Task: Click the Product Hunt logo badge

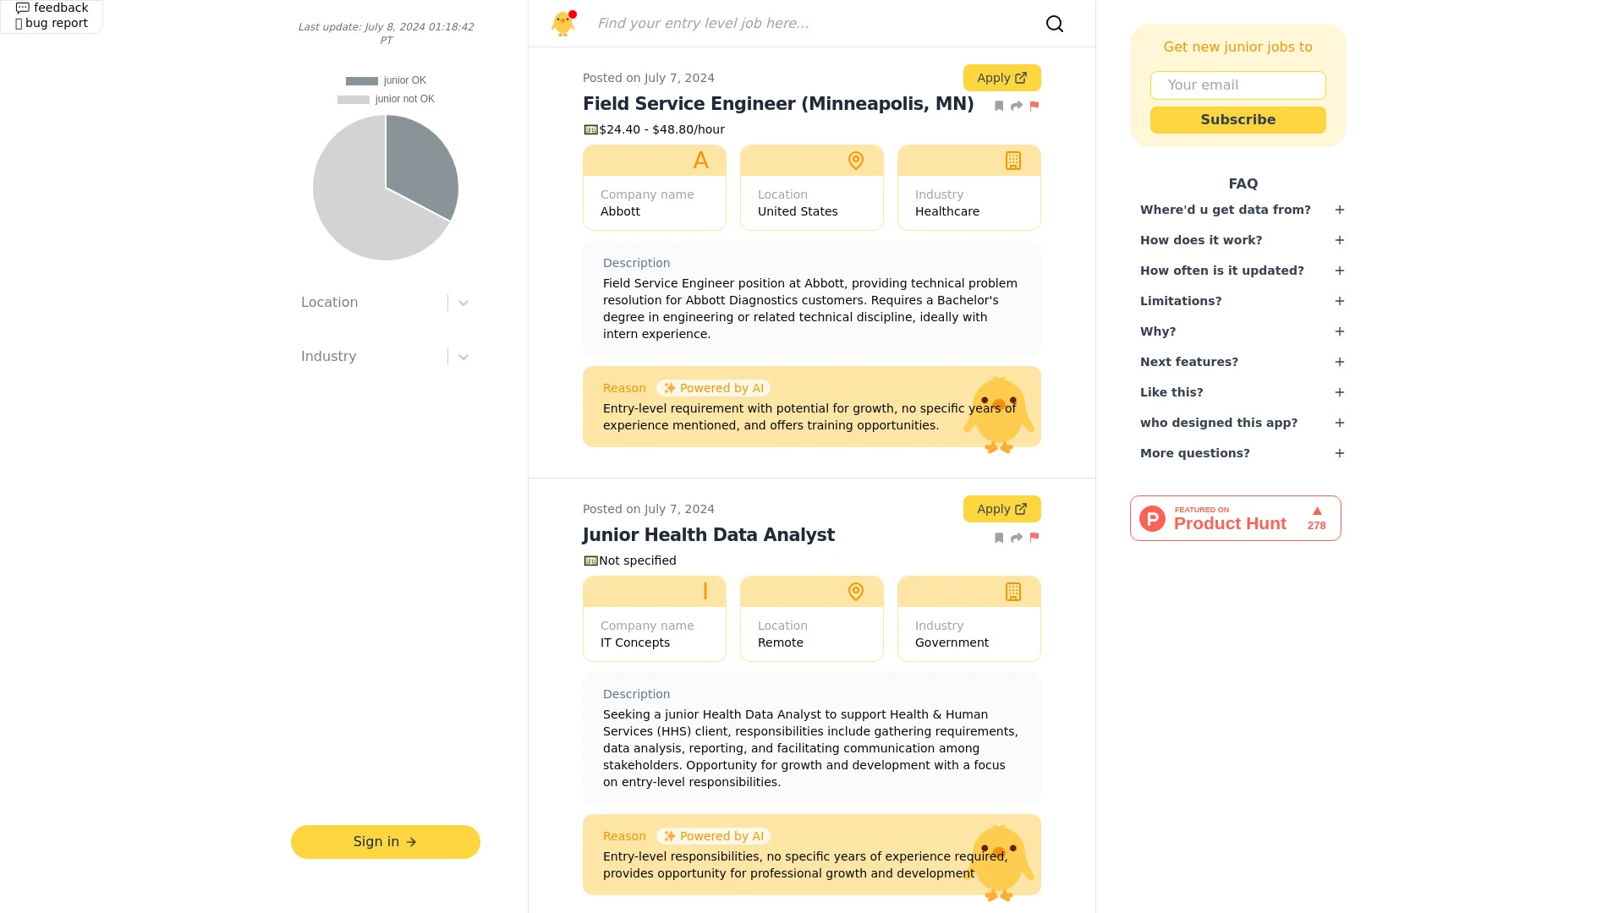Action: coord(1152,517)
